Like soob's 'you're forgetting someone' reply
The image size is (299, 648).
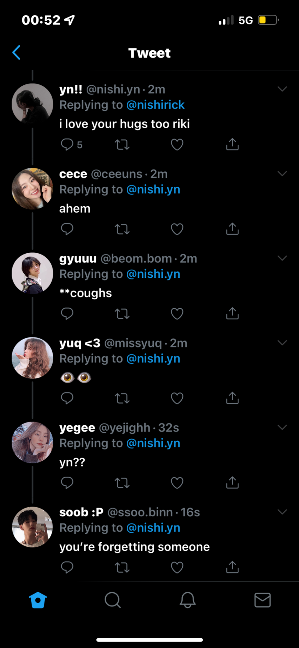tap(177, 567)
